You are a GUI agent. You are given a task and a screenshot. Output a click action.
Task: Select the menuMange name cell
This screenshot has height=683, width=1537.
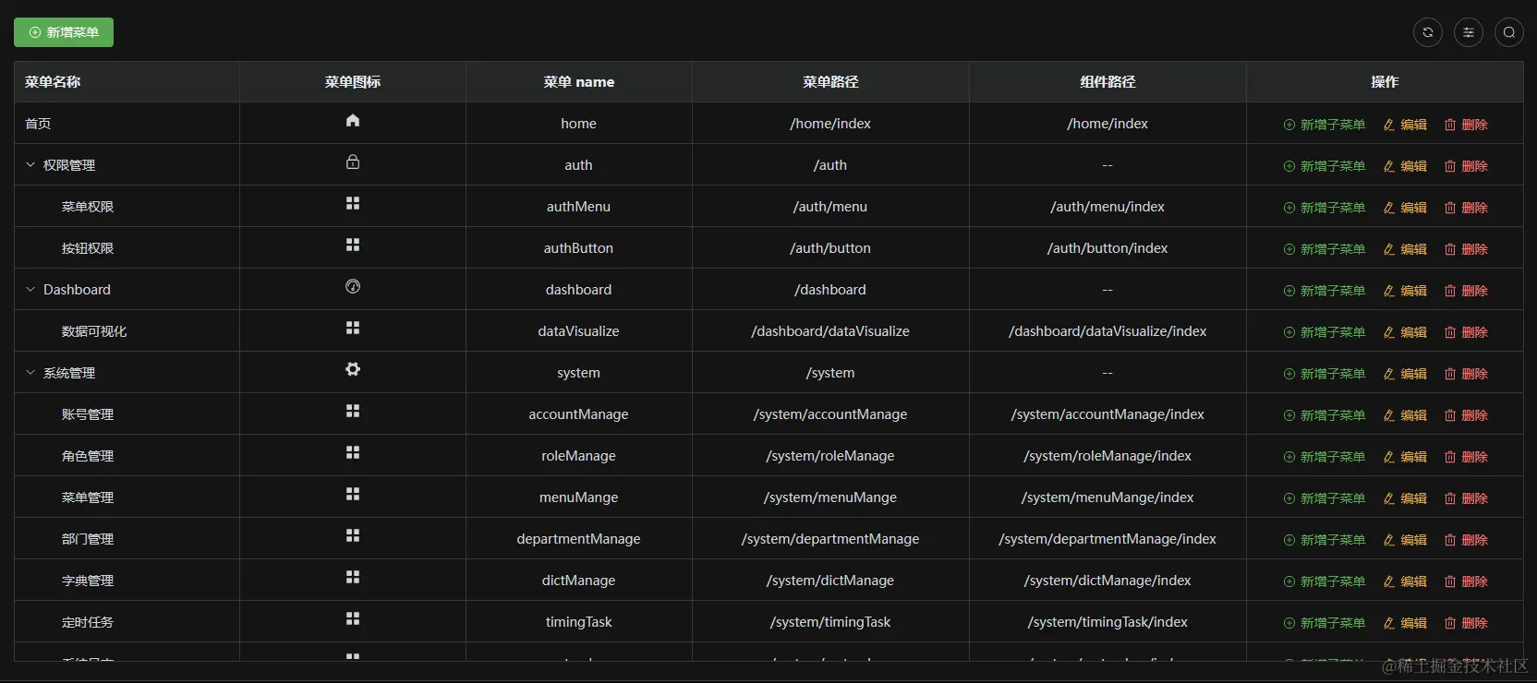(578, 497)
